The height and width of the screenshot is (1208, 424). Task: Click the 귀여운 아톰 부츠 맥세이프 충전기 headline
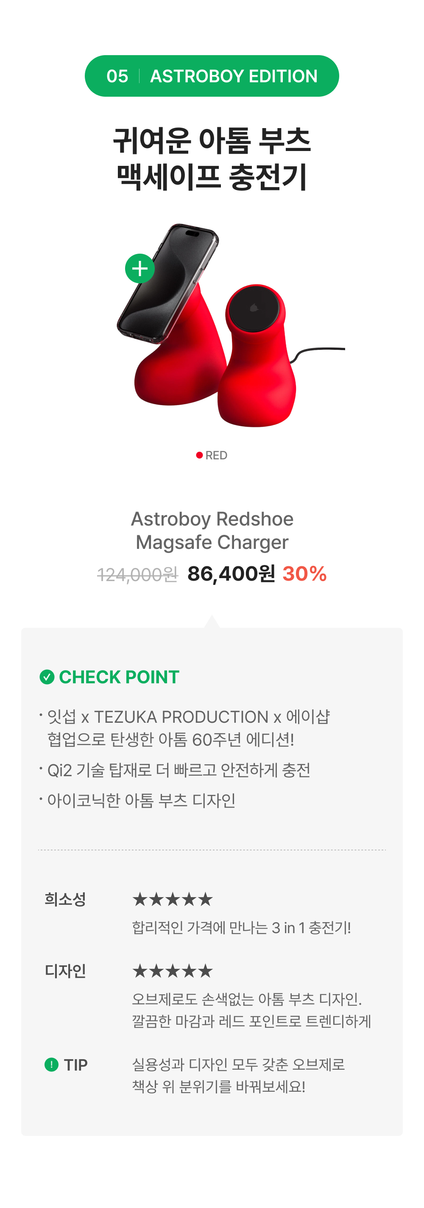[212, 159]
